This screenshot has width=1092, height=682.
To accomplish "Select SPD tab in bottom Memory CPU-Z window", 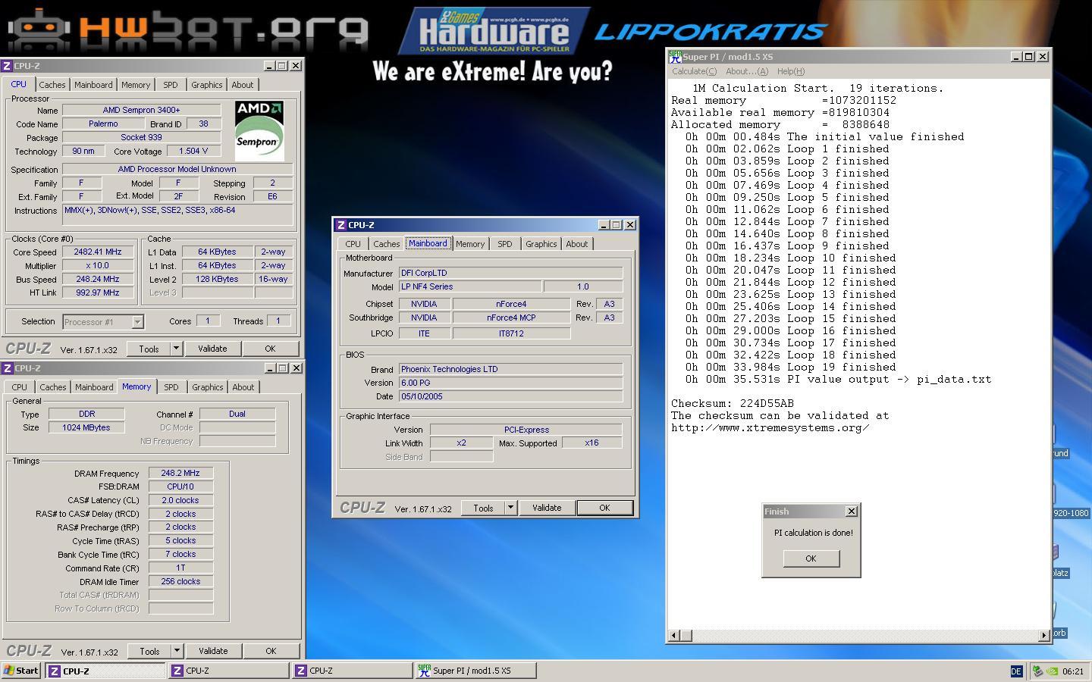I will coord(171,387).
